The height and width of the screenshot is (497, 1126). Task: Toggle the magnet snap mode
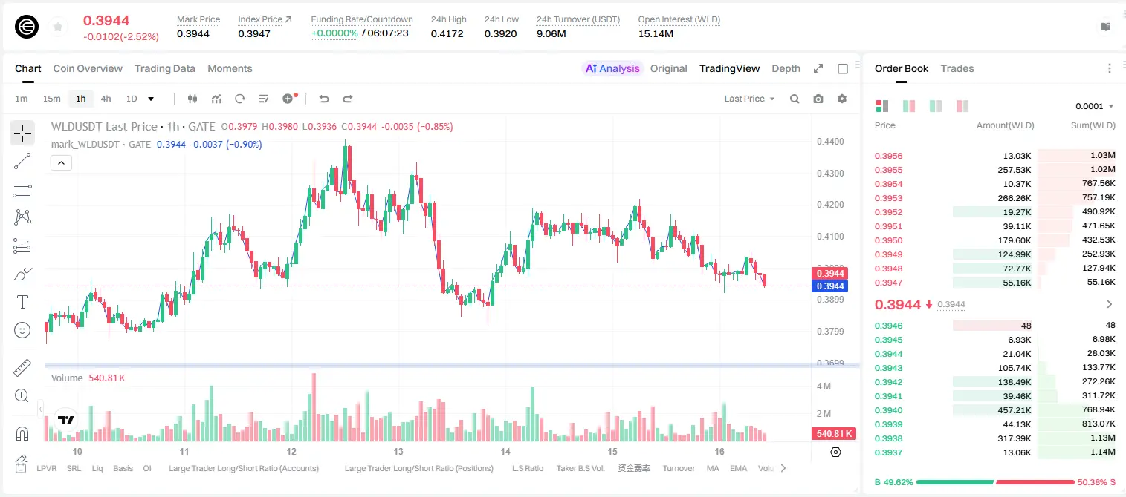click(22, 434)
